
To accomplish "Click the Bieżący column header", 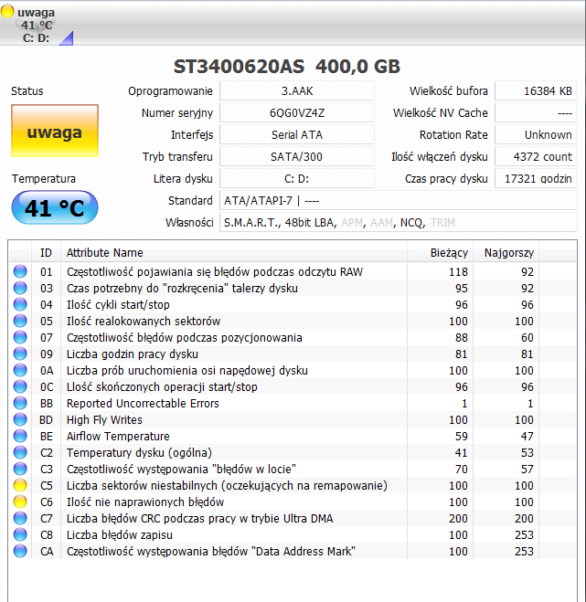I will 440,253.
